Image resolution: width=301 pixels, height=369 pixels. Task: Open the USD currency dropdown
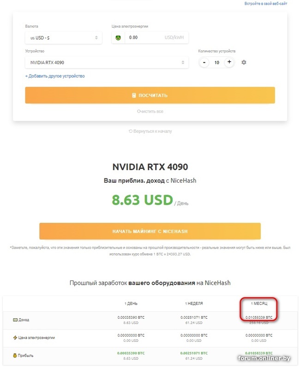click(x=64, y=38)
